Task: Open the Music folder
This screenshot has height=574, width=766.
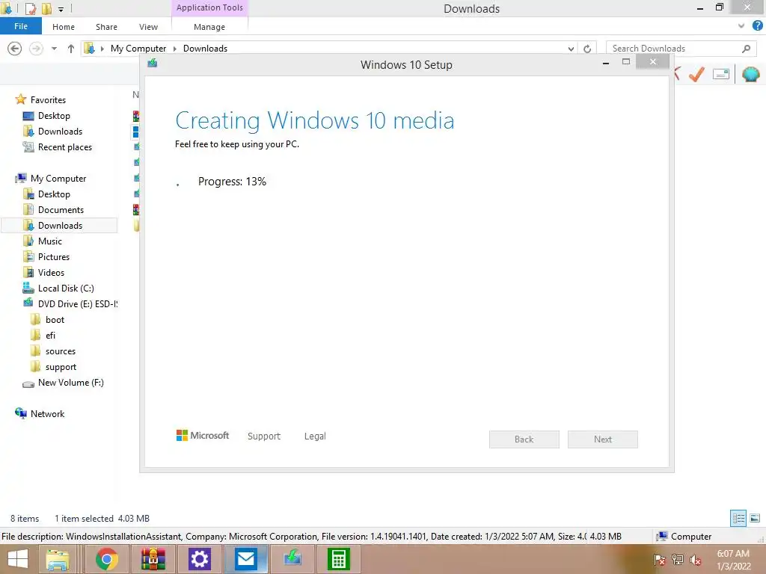Action: coord(50,241)
